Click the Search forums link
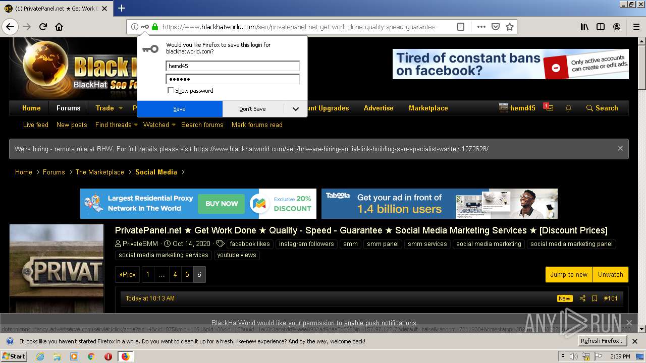 (202, 125)
